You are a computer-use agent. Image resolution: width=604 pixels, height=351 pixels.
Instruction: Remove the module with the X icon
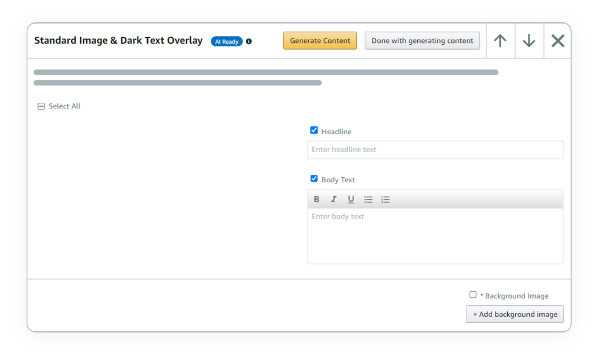pos(558,41)
